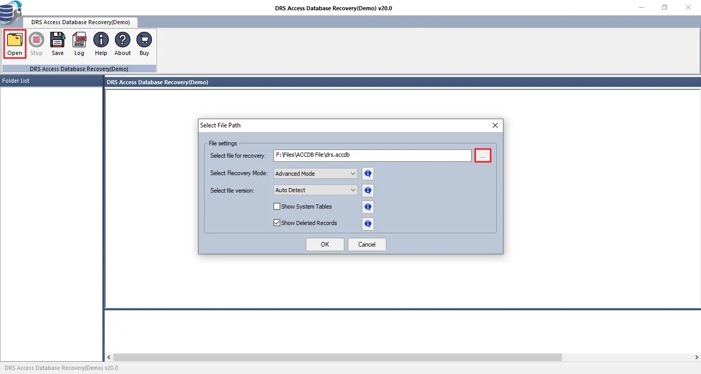Click the Stop toolbar icon
This screenshot has width=701, height=374.
tap(36, 44)
